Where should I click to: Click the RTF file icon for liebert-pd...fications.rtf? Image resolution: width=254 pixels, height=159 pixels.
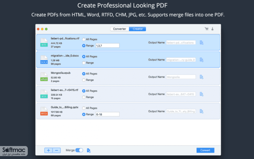tap(44, 42)
